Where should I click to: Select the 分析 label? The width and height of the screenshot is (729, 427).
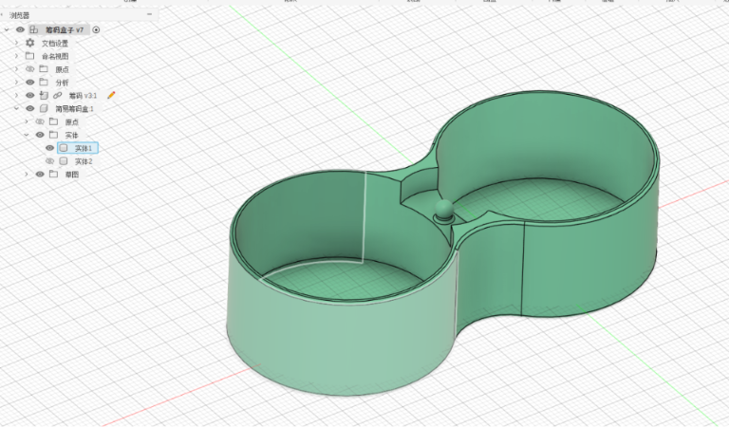point(62,83)
